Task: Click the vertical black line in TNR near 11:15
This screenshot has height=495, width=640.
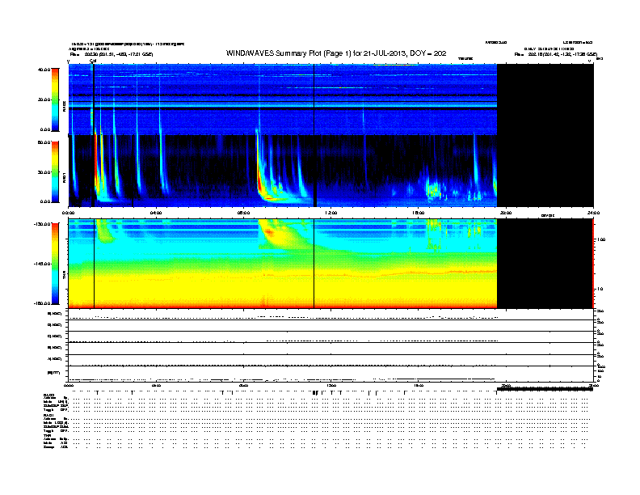Action: pyautogui.click(x=314, y=264)
